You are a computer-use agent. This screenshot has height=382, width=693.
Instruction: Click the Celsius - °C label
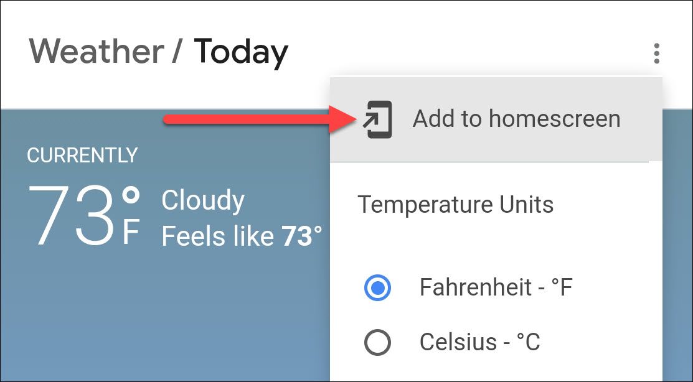tap(479, 342)
